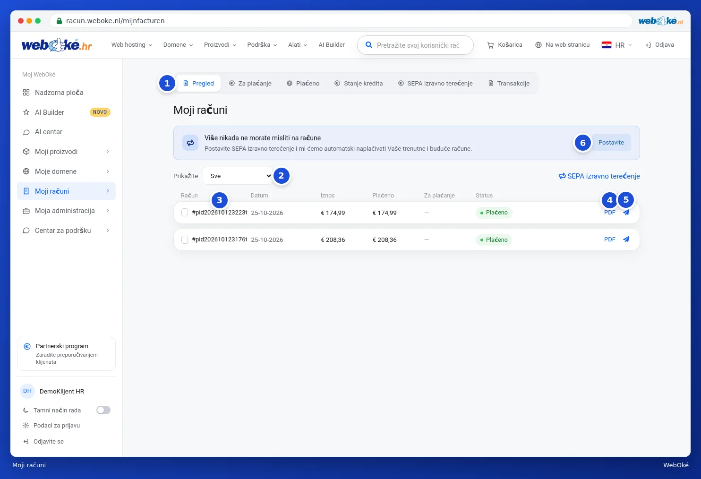Open the Domene menu

point(178,45)
